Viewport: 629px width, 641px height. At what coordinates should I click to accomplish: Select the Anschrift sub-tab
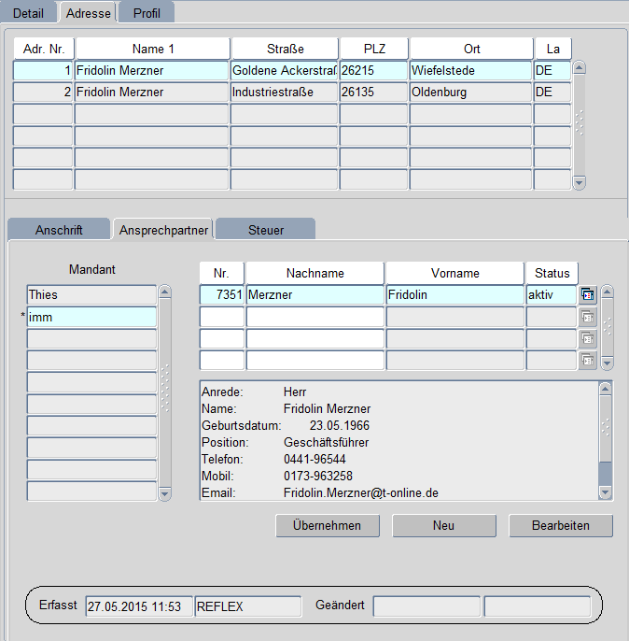[x=59, y=230]
